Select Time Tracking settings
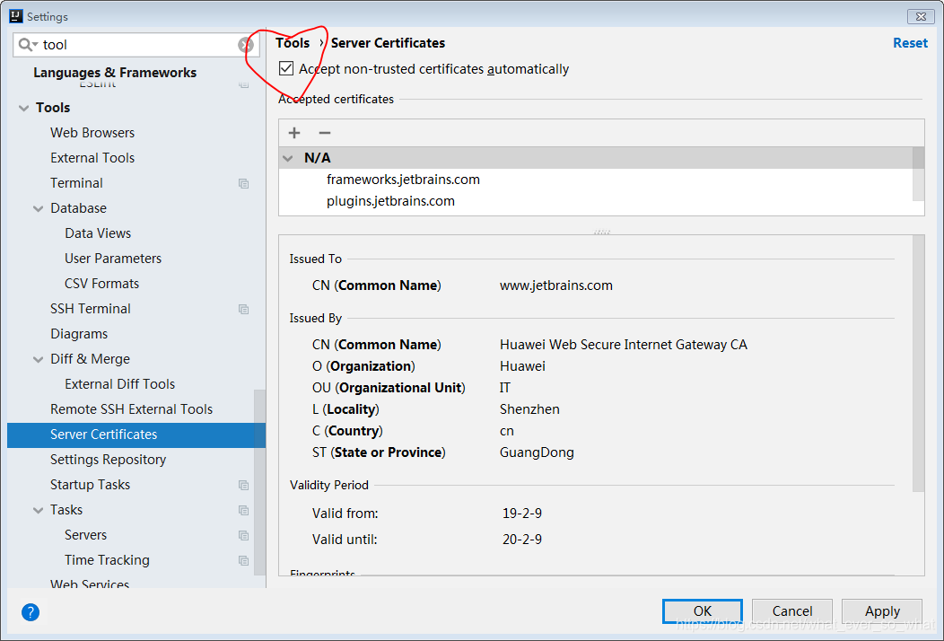 point(107,560)
